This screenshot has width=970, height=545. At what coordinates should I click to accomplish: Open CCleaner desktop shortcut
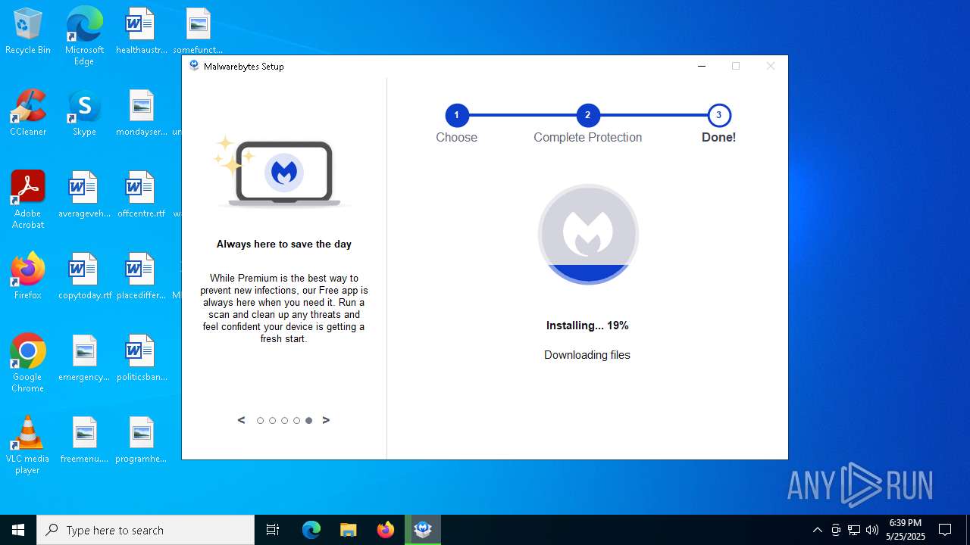point(28,114)
